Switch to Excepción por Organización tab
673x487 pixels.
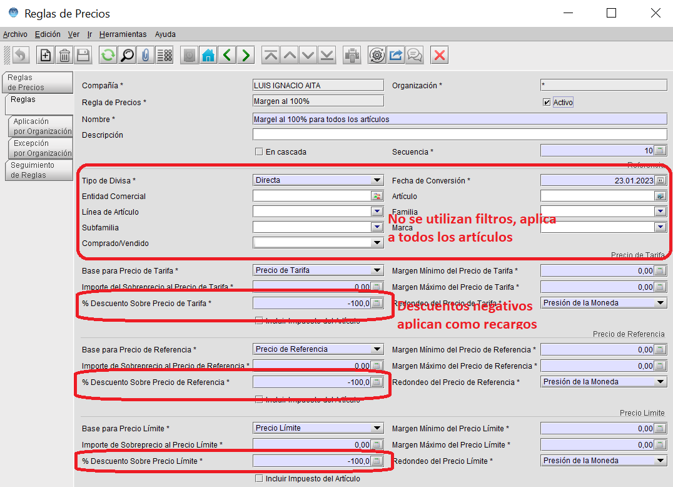[x=41, y=148]
